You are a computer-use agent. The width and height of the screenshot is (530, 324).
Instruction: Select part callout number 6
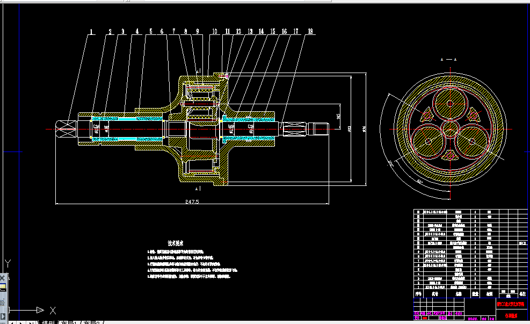(162, 32)
